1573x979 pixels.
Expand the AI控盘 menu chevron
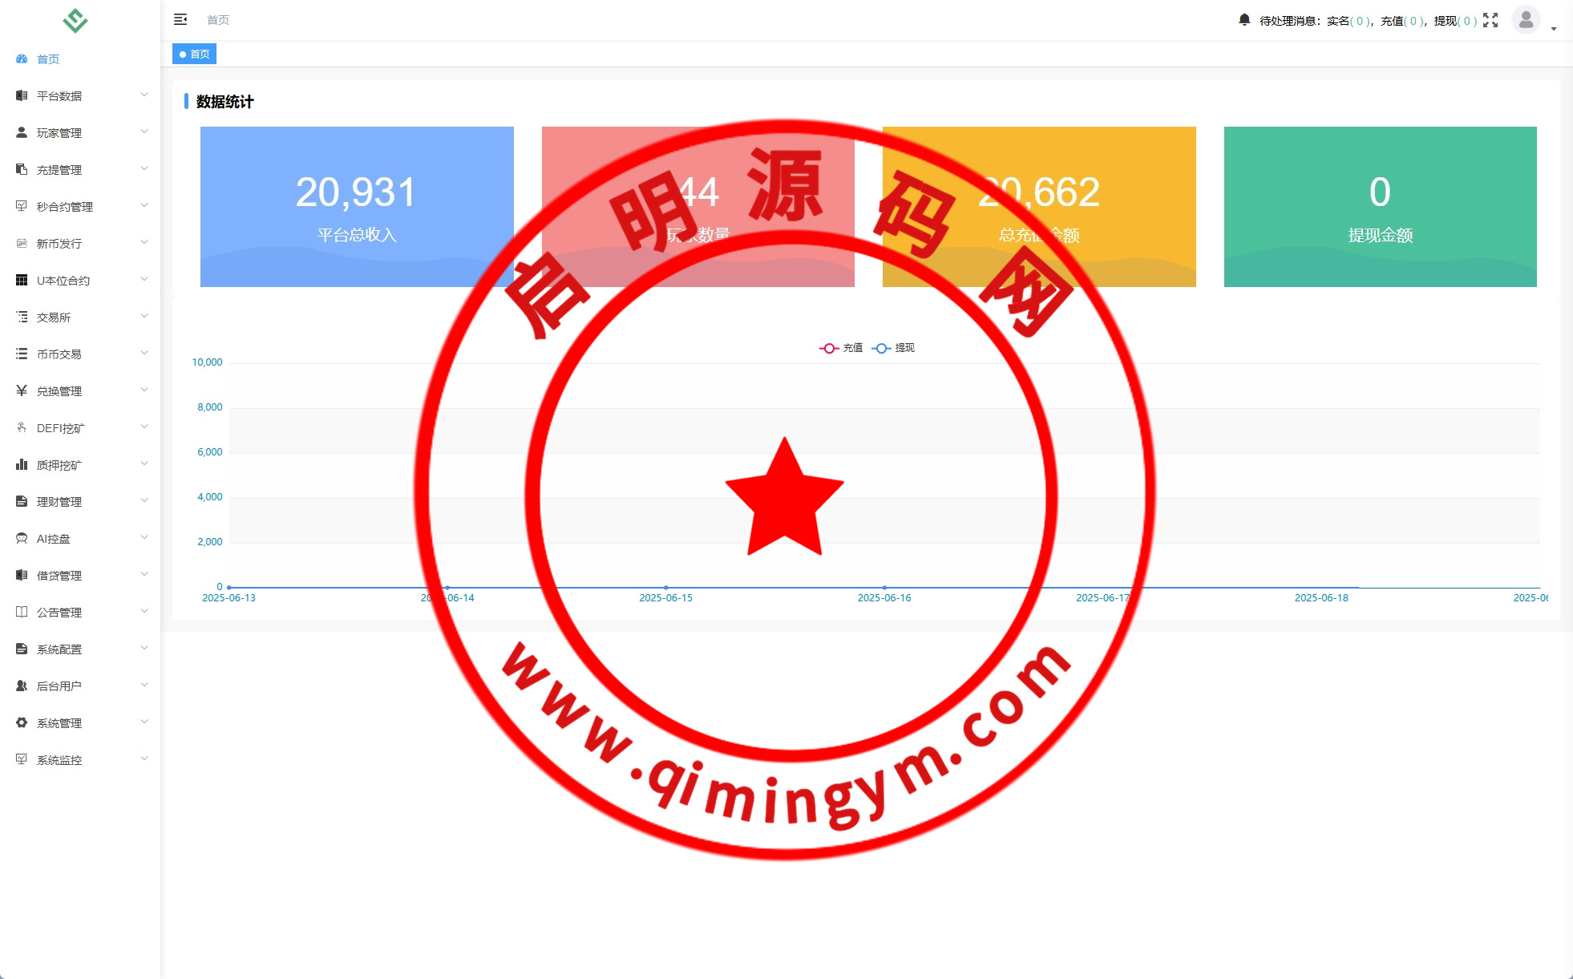[144, 538]
